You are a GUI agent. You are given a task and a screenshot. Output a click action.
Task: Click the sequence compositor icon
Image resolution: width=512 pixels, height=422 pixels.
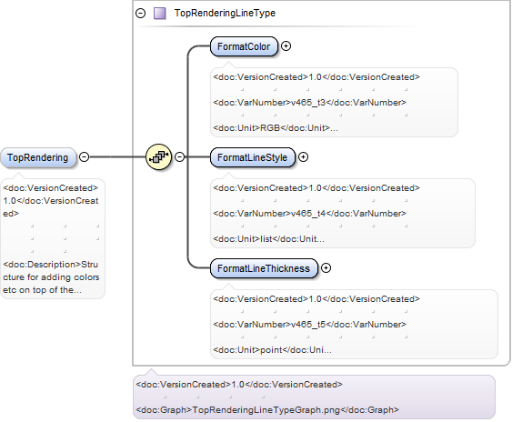coord(159,156)
